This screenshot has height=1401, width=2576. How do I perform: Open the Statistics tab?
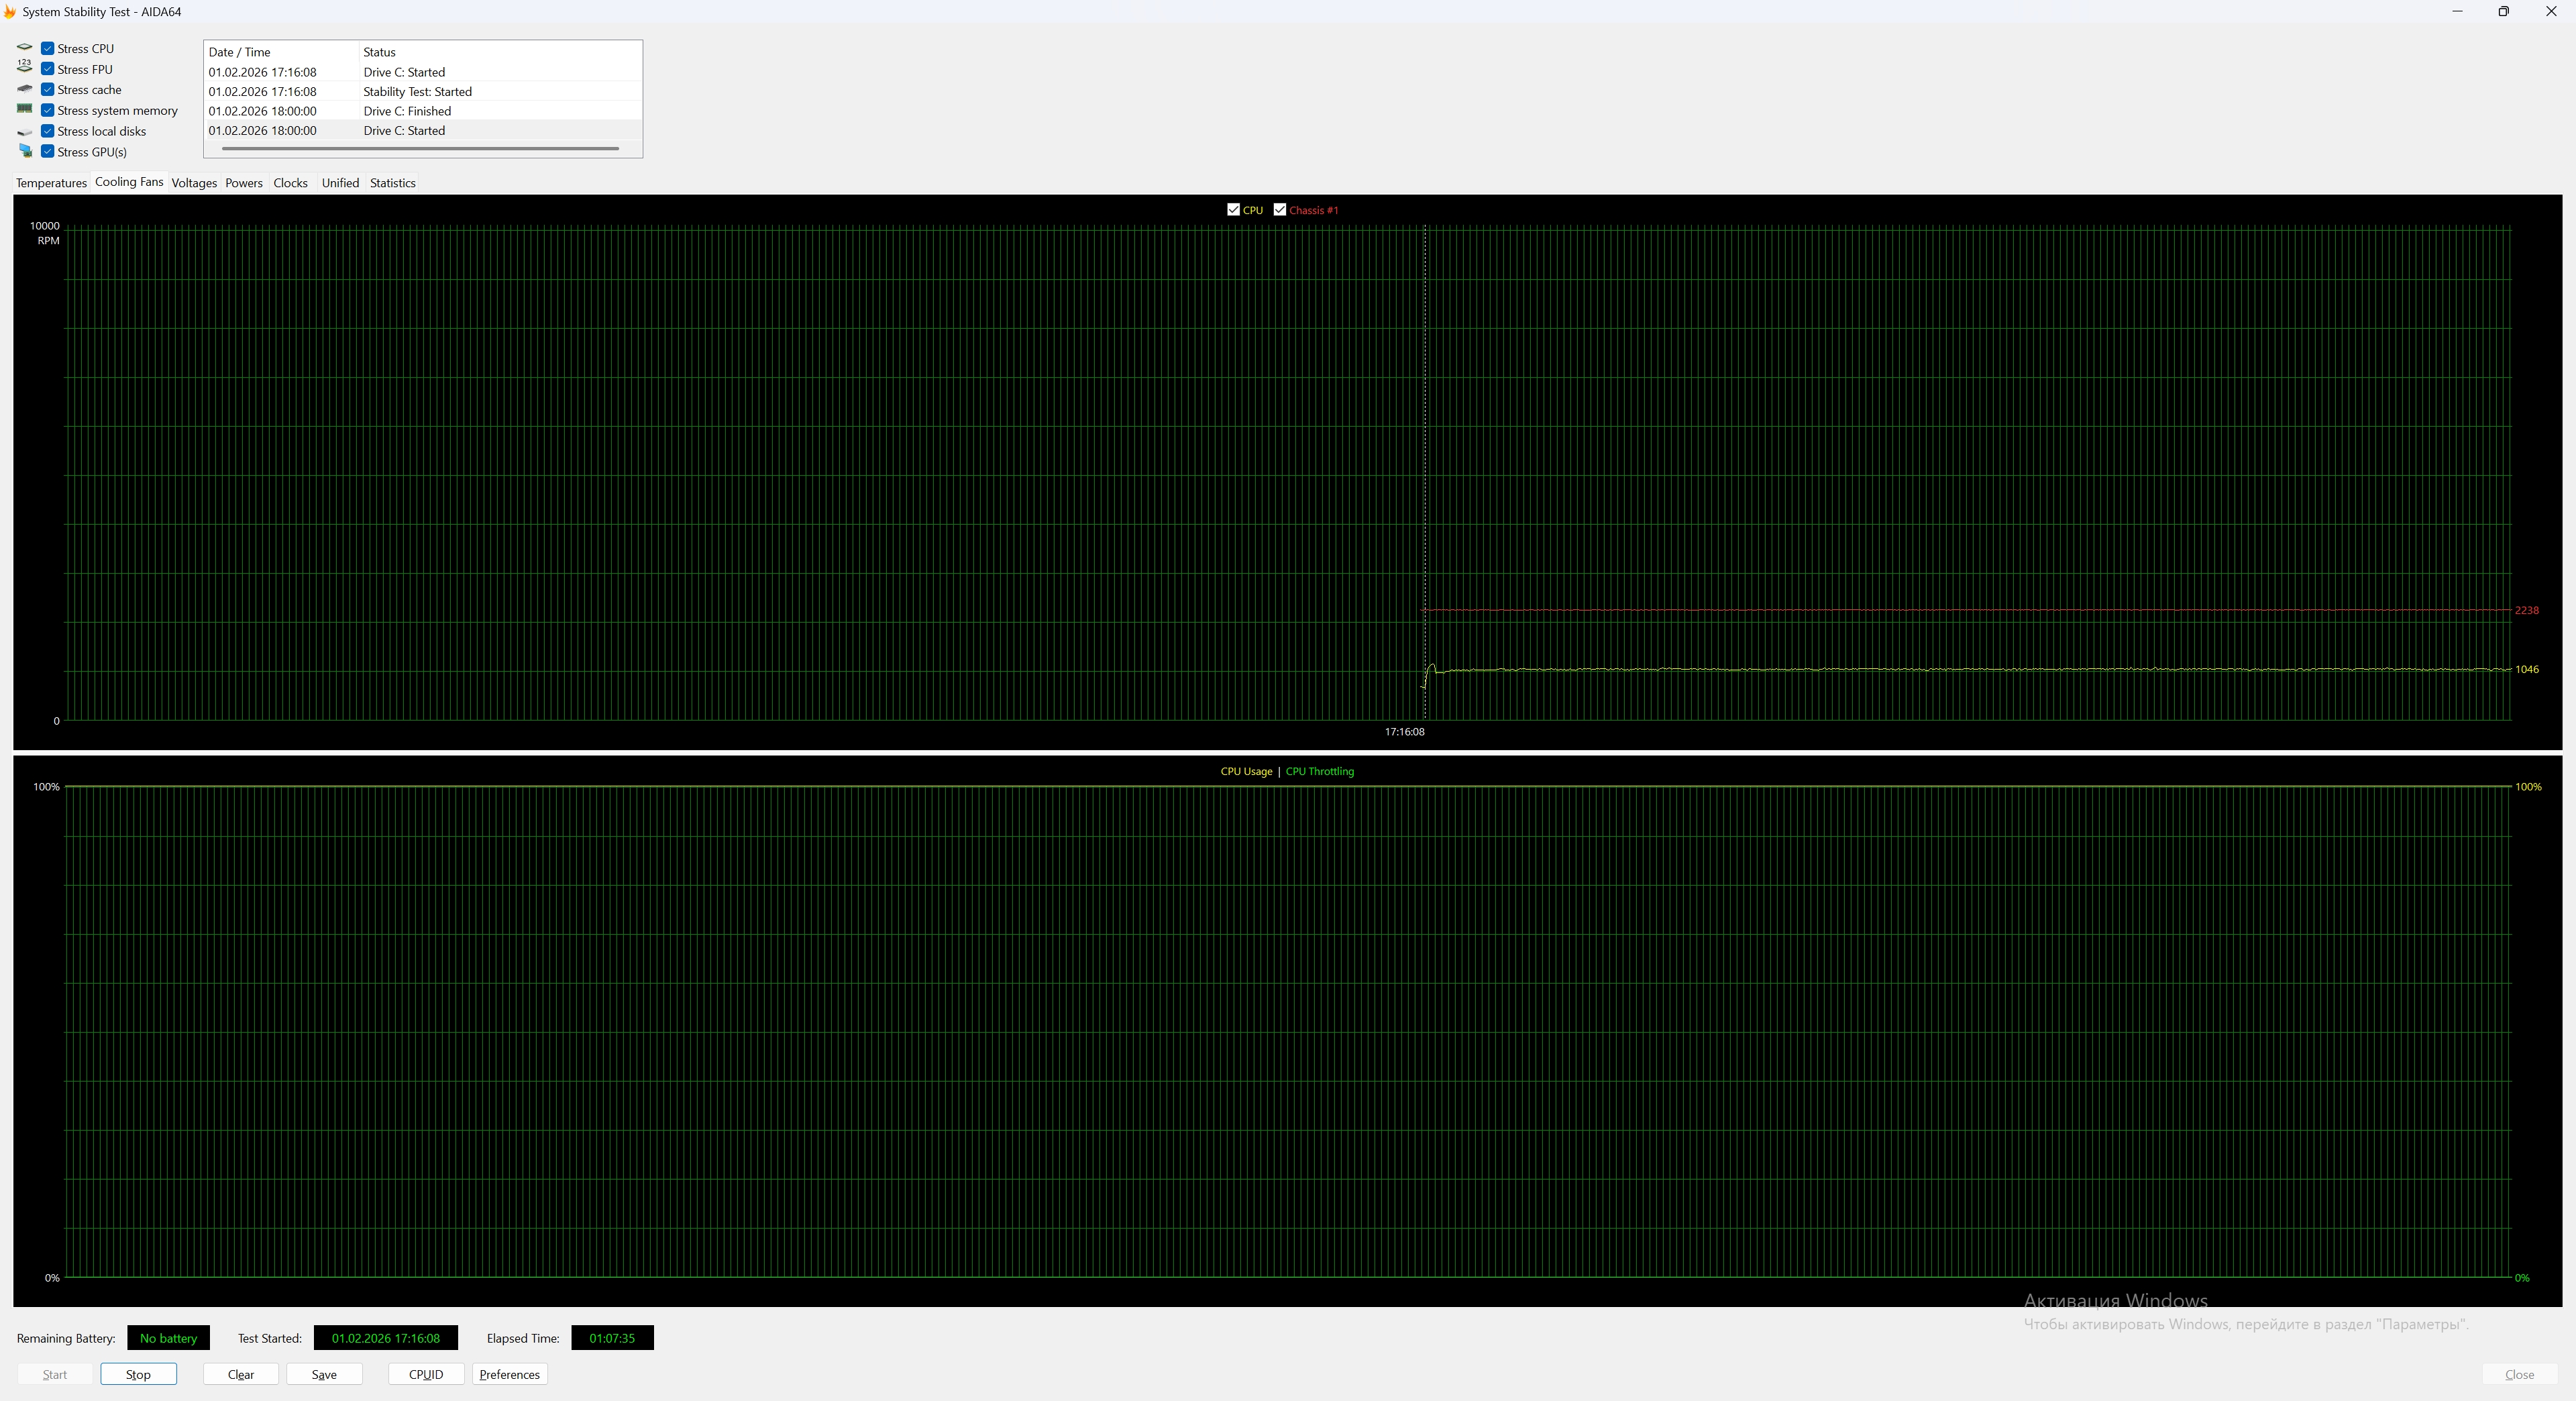pyautogui.click(x=392, y=183)
